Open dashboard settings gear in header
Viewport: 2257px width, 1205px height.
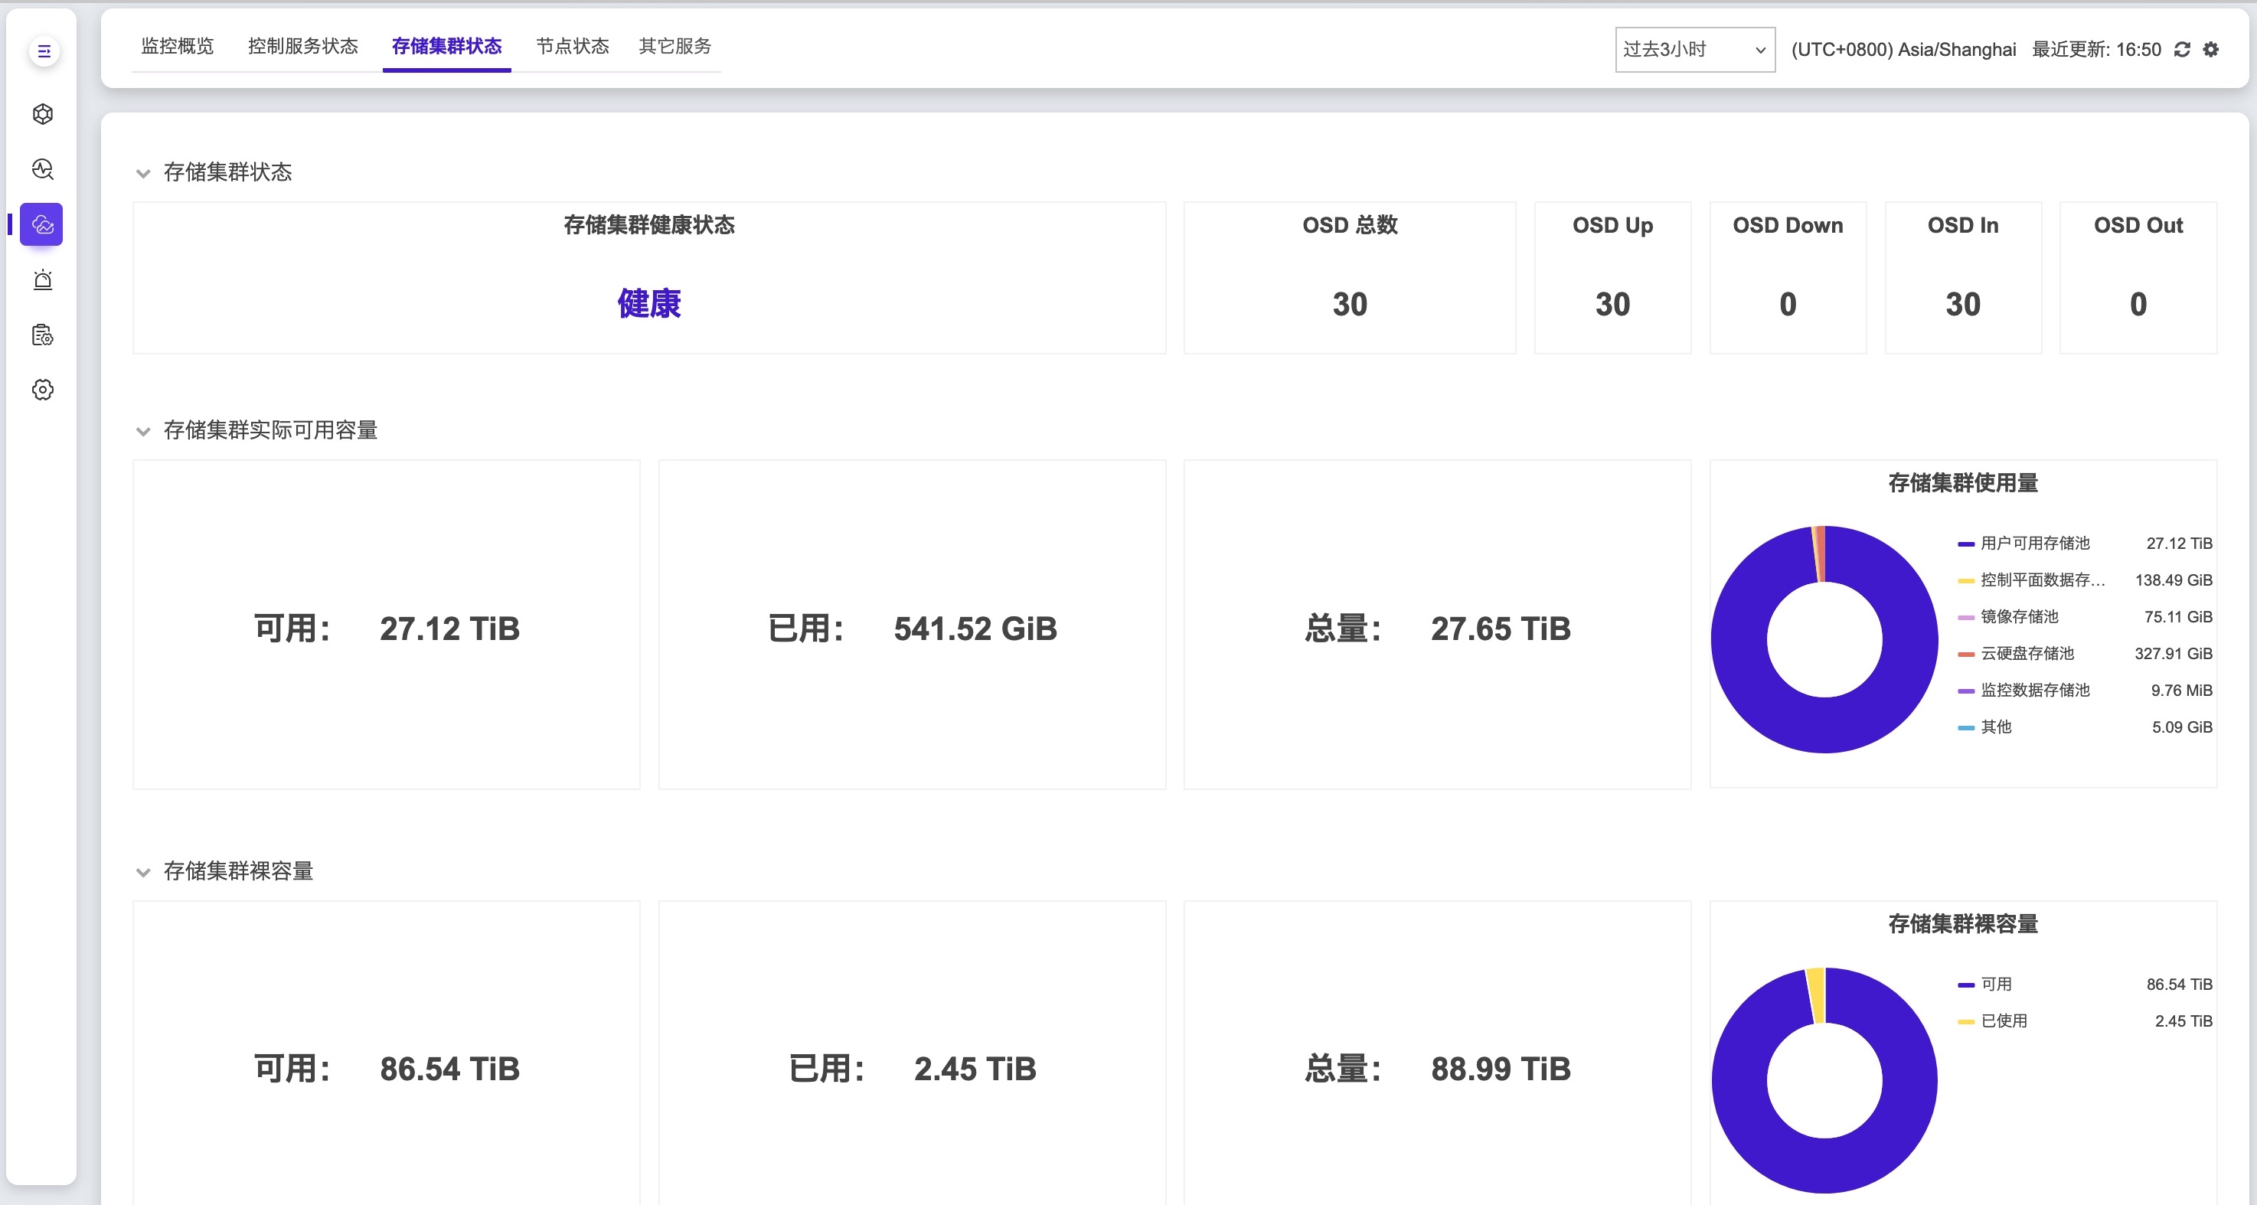tap(2211, 50)
